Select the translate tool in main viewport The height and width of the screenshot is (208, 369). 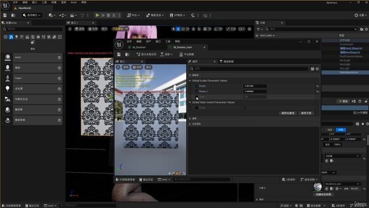pos(178,29)
